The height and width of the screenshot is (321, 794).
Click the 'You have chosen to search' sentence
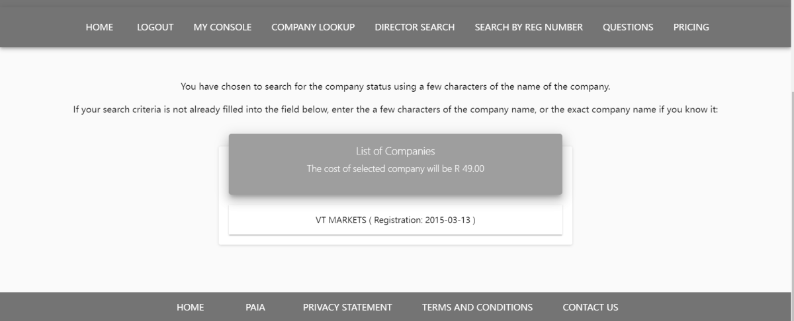tap(395, 87)
